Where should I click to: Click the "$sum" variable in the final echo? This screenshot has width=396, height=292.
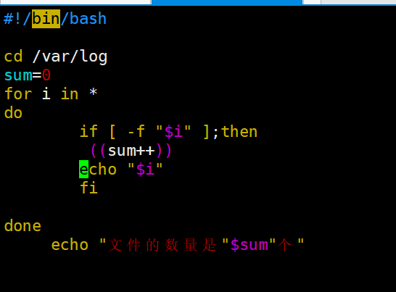[249, 245]
